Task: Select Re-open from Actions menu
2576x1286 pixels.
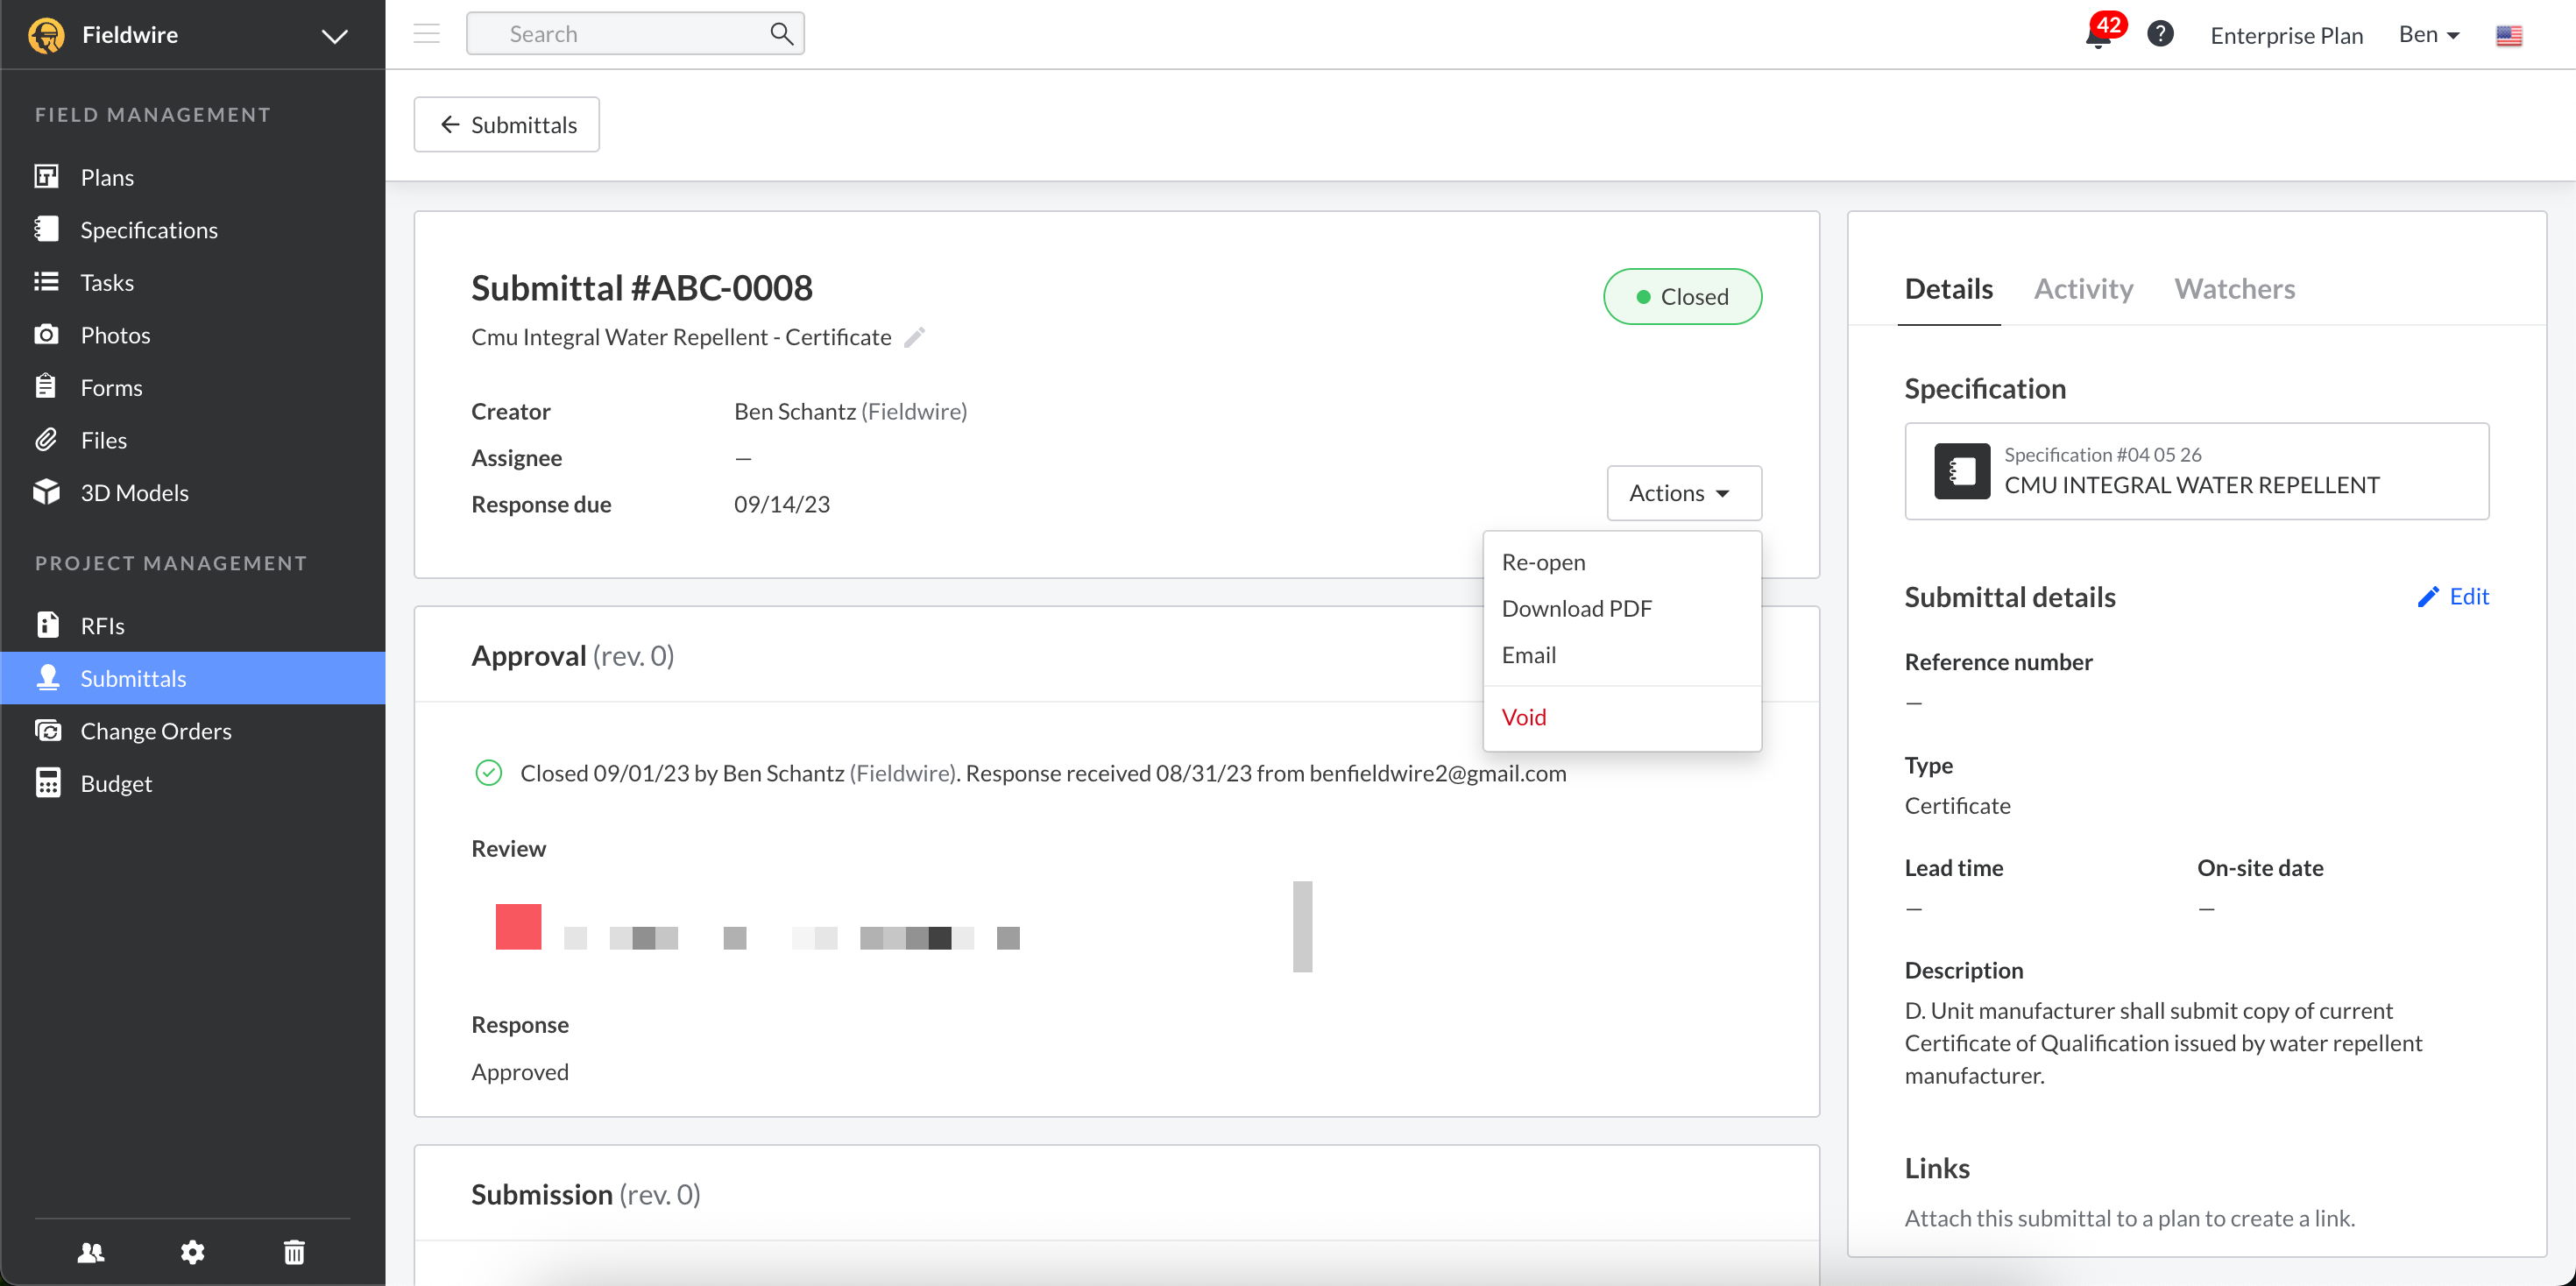Action: [1543, 562]
